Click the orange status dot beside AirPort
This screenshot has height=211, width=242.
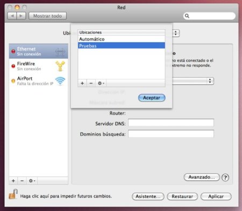click(x=13, y=81)
